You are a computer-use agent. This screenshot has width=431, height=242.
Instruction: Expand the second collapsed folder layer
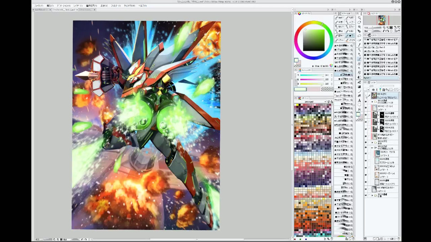click(x=372, y=142)
